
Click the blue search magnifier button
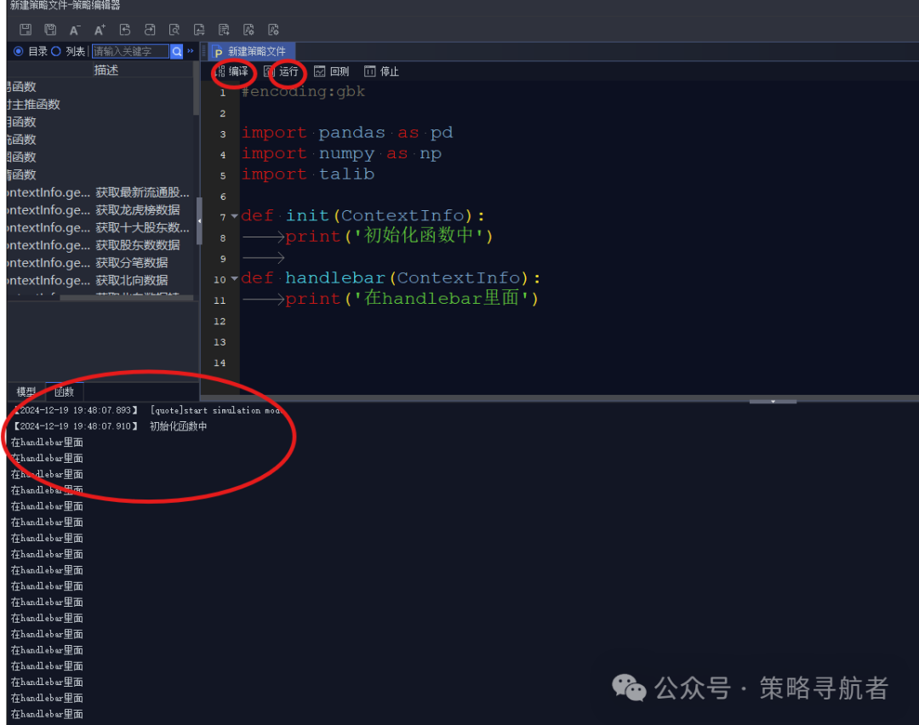(x=176, y=52)
